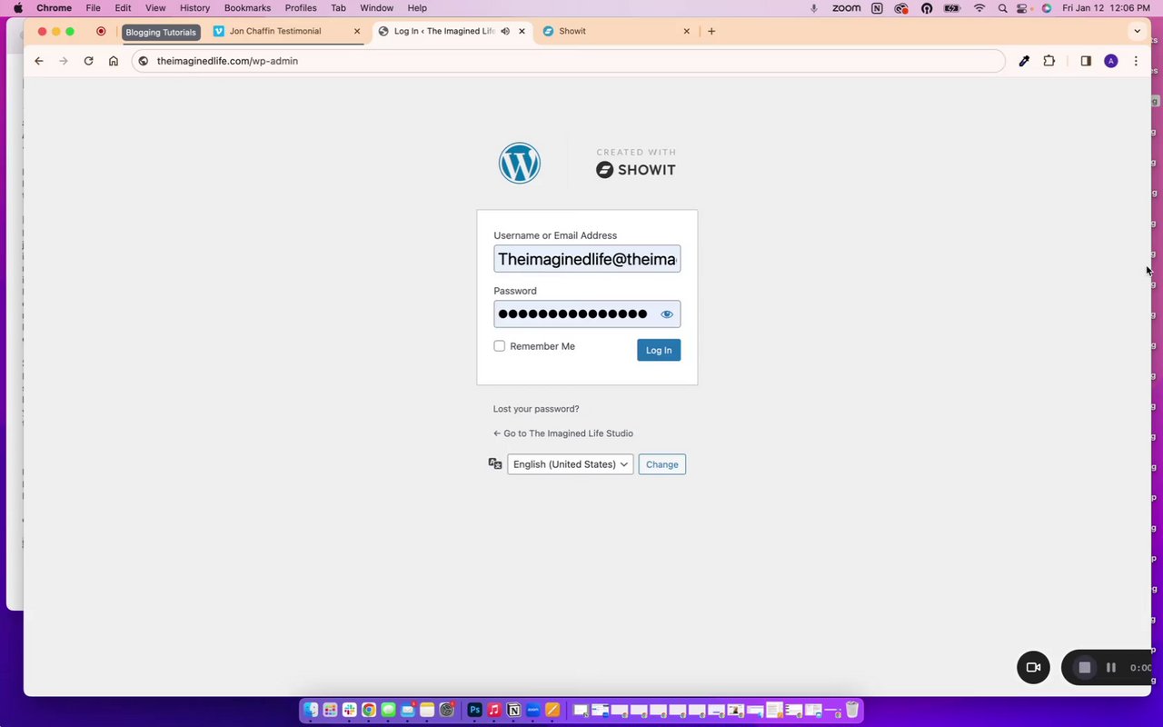
Task: Click in the Password field
Action: click(587, 314)
